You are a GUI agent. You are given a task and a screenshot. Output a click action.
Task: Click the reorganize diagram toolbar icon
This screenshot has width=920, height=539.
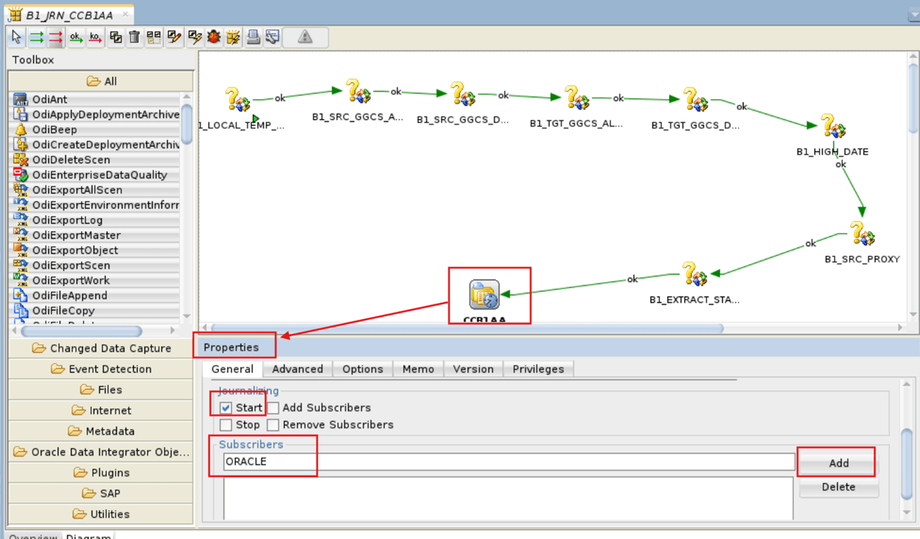153,37
